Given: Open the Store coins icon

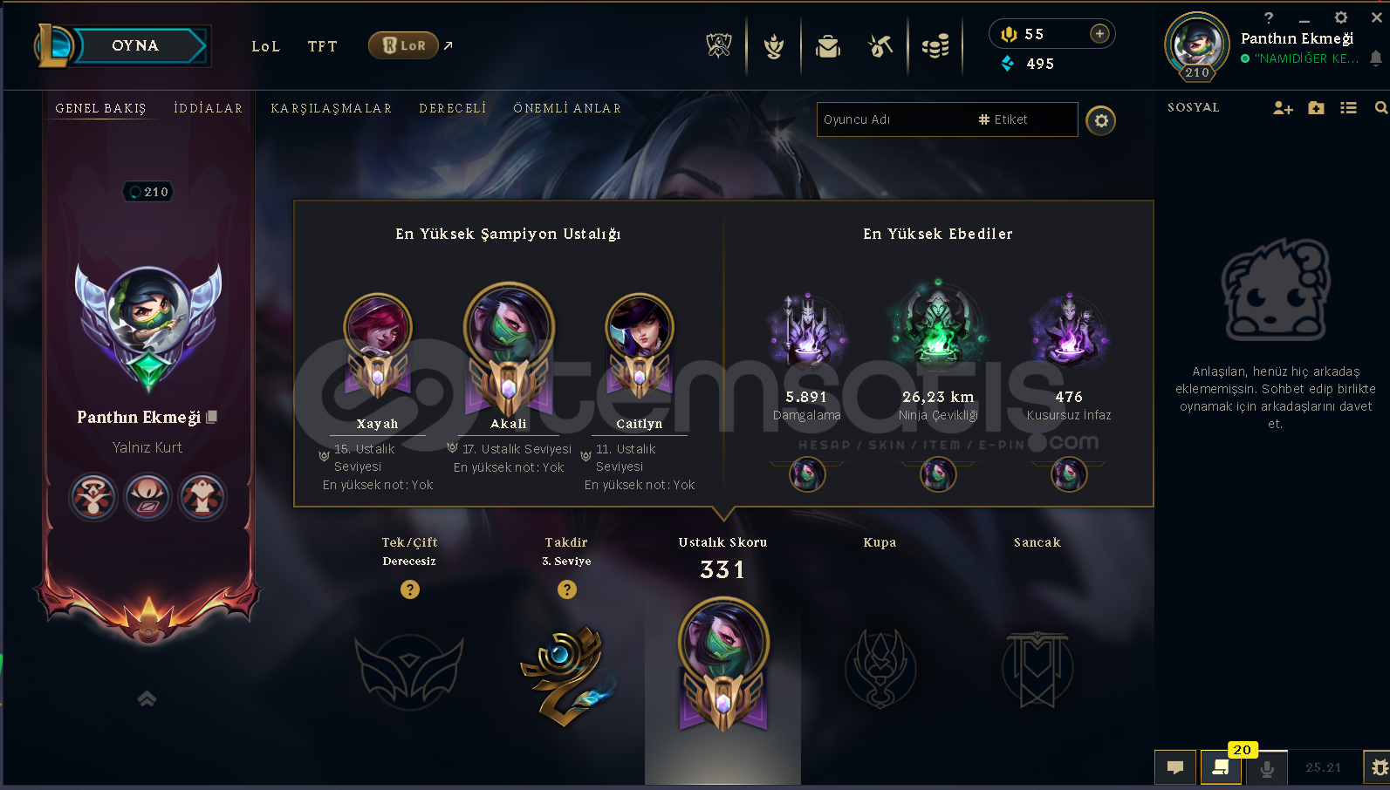Looking at the screenshot, I should [x=935, y=46].
